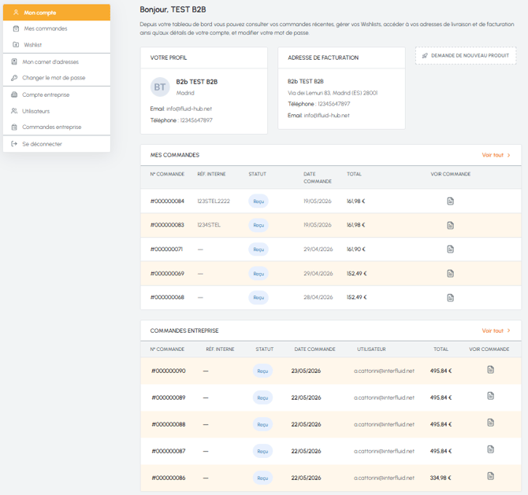The width and height of the screenshot is (528, 495).
Task: Click the key icon for password change
Action: click(x=14, y=78)
